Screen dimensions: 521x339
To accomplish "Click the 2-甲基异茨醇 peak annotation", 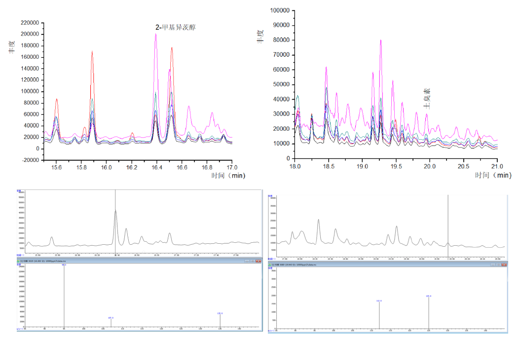I will point(176,28).
